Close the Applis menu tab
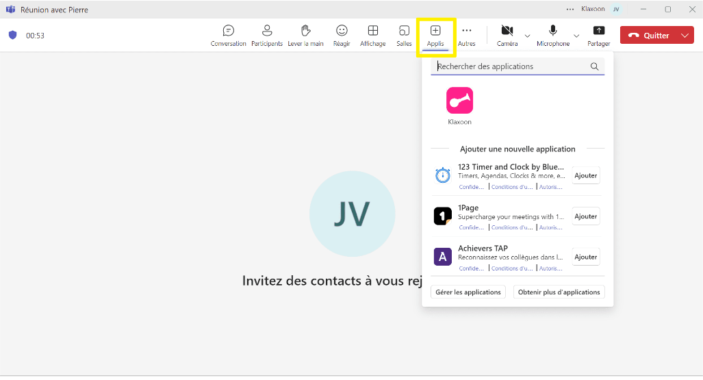Viewport: 703px width, 380px height. (x=435, y=35)
